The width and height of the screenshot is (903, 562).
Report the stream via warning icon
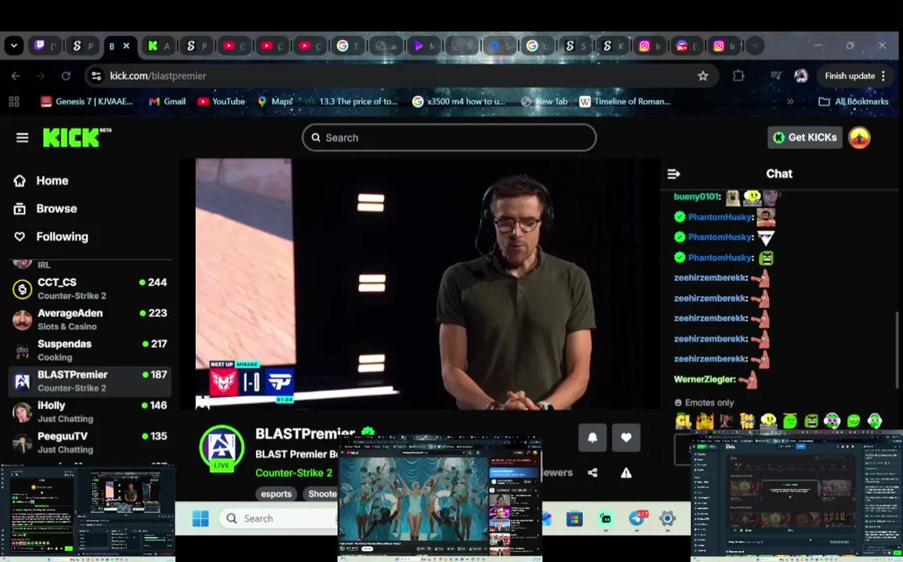pos(626,473)
